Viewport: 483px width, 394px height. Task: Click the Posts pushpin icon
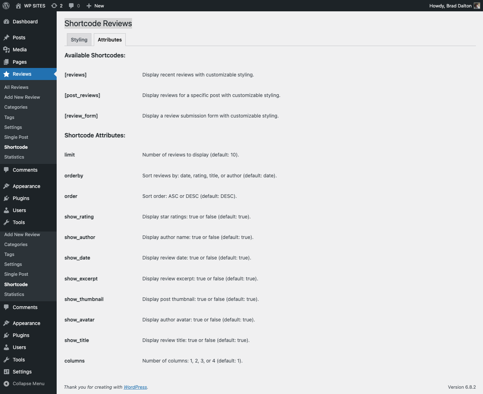[6, 38]
